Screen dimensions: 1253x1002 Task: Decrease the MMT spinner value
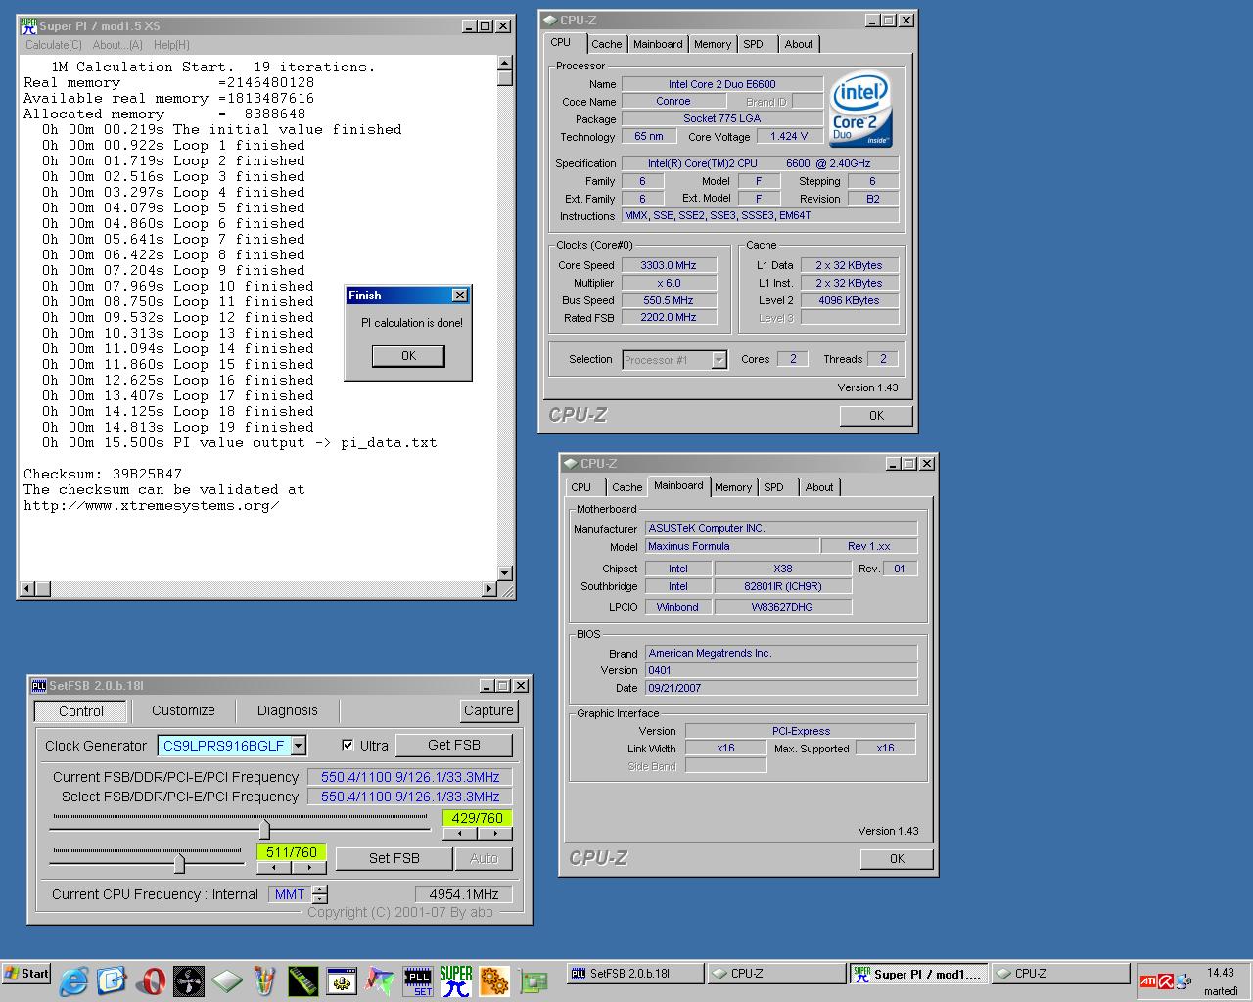(320, 898)
